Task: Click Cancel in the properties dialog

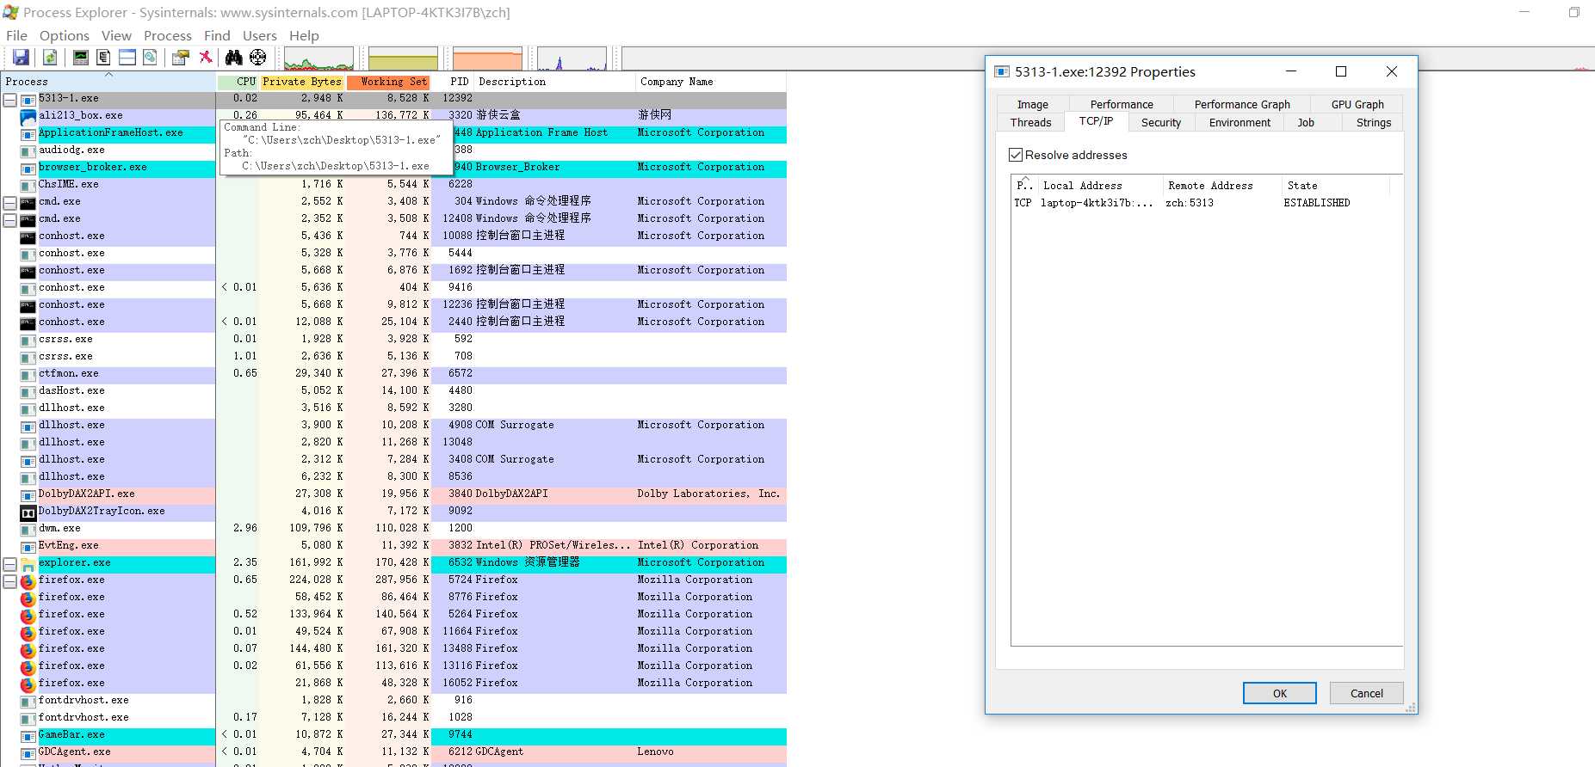Action: [x=1366, y=693]
